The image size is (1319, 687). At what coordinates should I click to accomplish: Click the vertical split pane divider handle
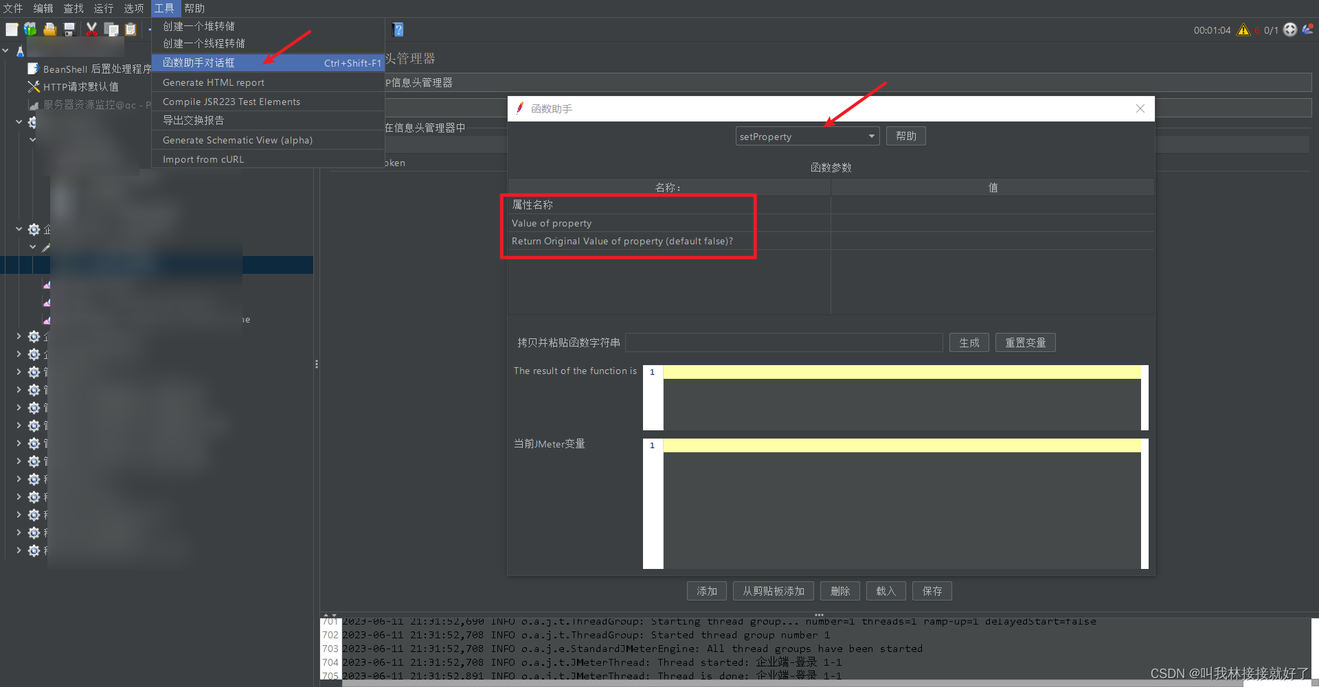point(316,364)
